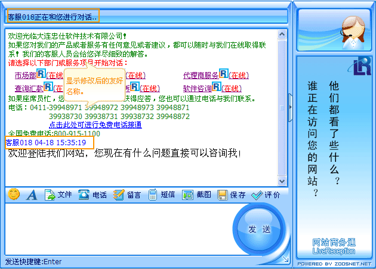This screenshot has height=269, width=376.
Task: Click the 文件 send file icon
Action: click(x=51, y=195)
